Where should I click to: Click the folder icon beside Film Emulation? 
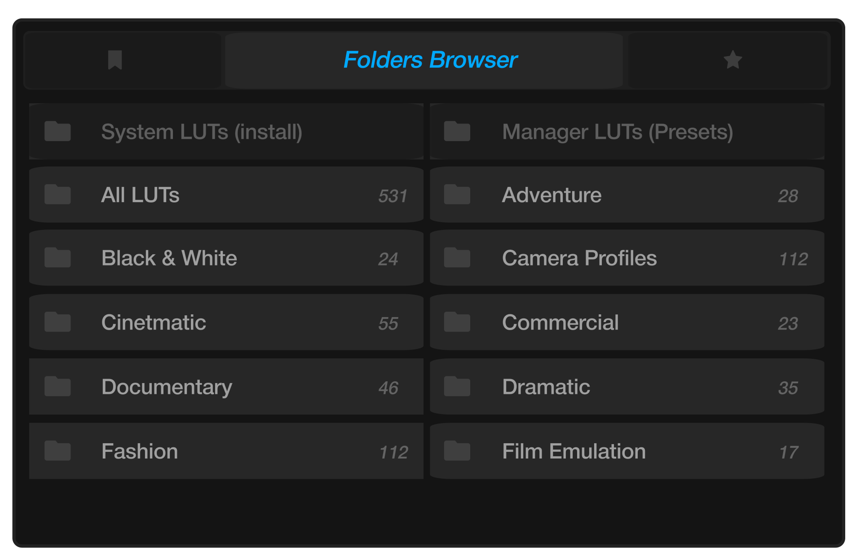pyautogui.click(x=457, y=451)
